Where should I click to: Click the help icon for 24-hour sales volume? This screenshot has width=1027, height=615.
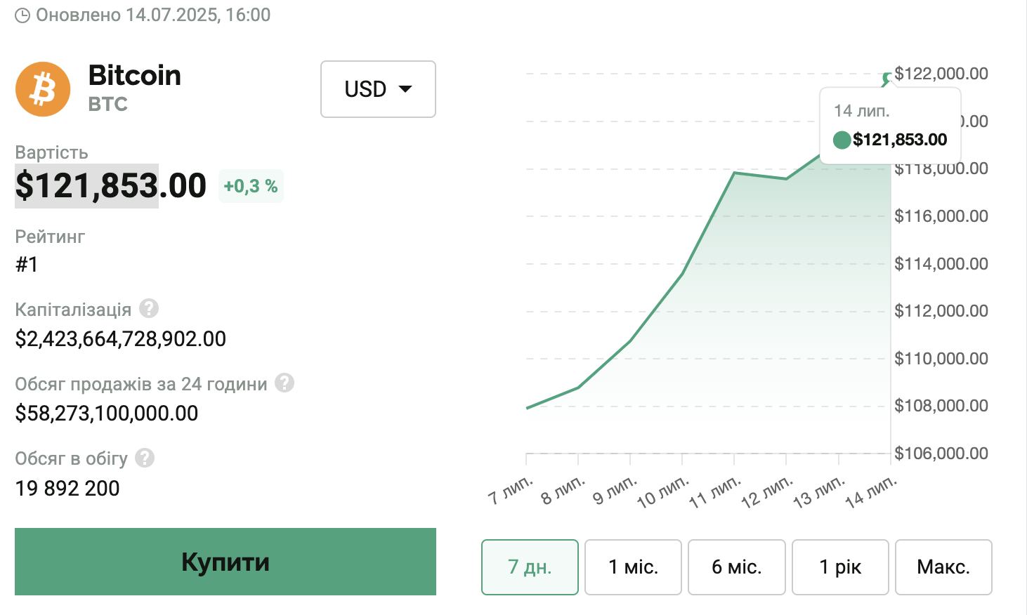(x=284, y=383)
